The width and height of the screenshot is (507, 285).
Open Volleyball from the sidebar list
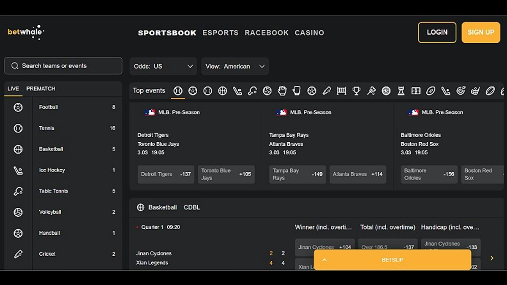tap(49, 212)
